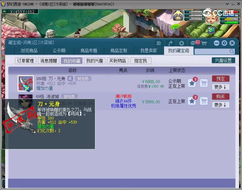242x190 pixels.
Task: Click the price ¥6888.00 text
Action: pos(151,82)
